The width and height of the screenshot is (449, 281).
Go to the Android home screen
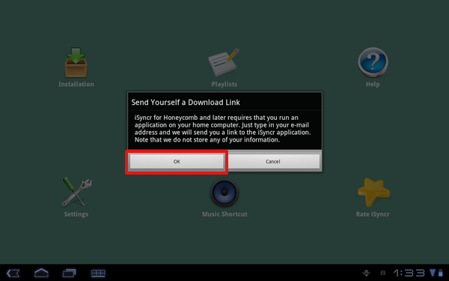tap(41, 273)
